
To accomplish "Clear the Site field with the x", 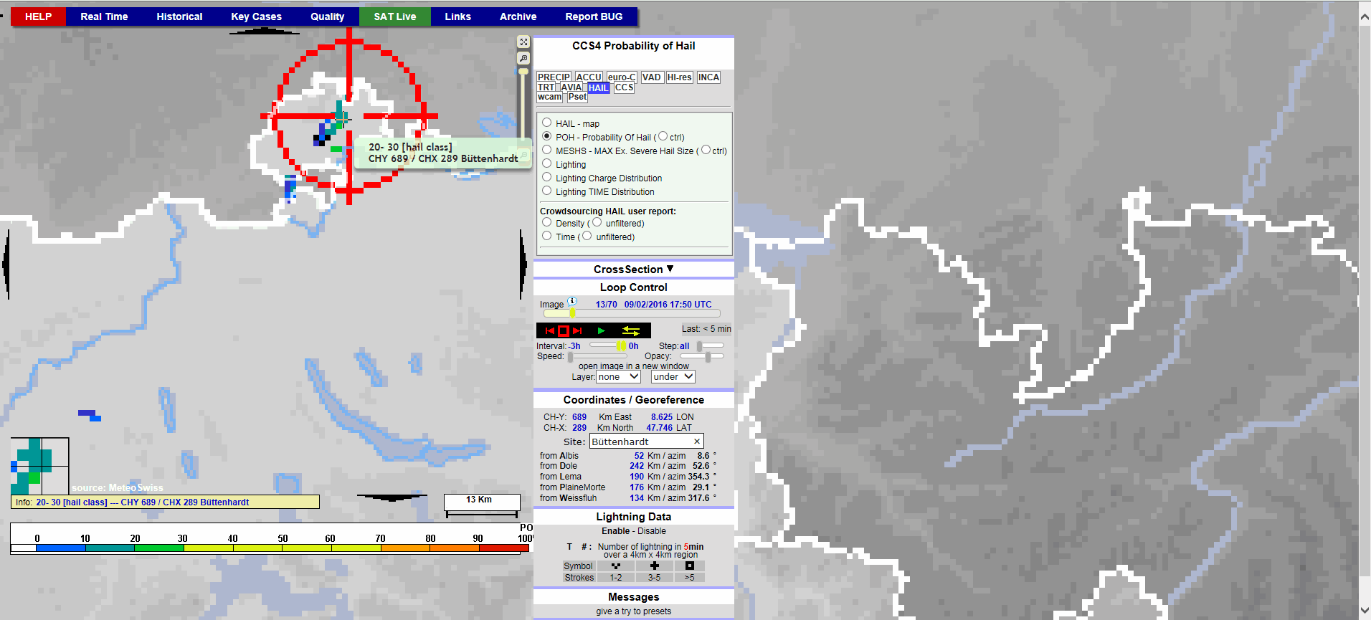I will click(x=696, y=442).
